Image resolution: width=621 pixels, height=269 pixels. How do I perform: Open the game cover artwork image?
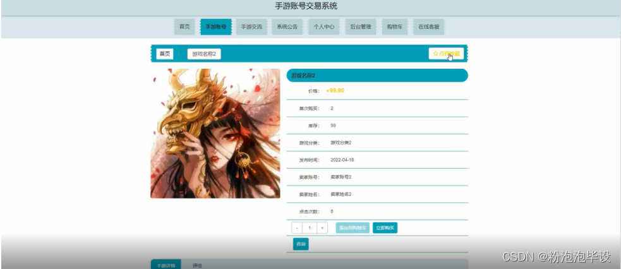[215, 133]
